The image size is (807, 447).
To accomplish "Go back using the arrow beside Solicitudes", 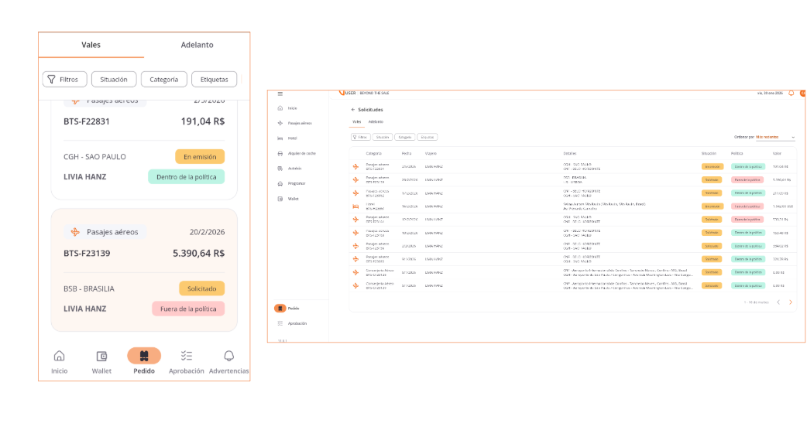I will (353, 110).
